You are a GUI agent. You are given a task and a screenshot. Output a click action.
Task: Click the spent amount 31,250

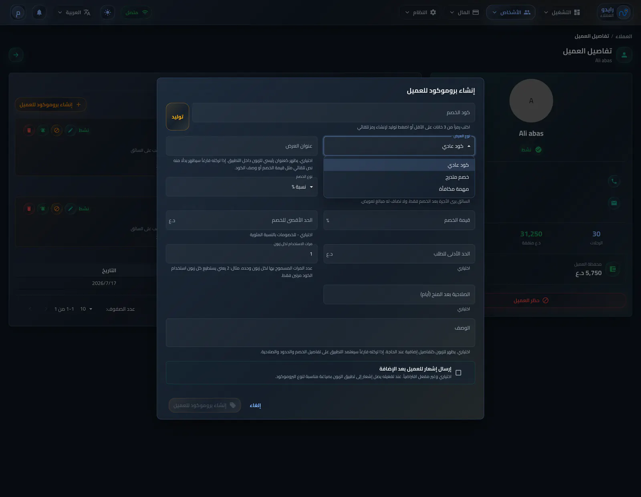[x=531, y=234]
